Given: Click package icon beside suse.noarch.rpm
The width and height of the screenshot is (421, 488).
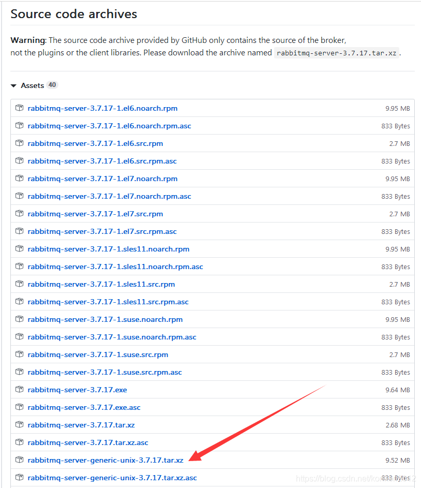Looking at the screenshot, I should pos(19,319).
